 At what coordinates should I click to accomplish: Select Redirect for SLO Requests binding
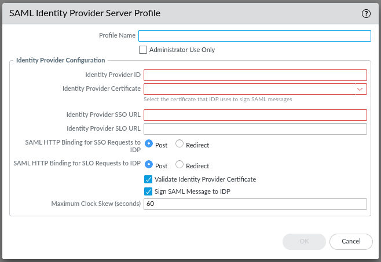tap(179, 164)
